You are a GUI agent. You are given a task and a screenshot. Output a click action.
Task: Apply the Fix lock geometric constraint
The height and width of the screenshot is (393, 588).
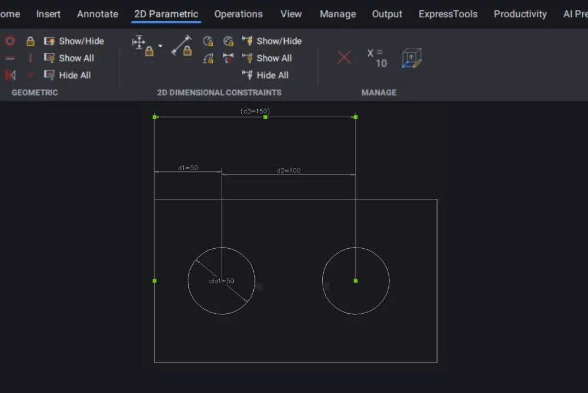(30, 41)
